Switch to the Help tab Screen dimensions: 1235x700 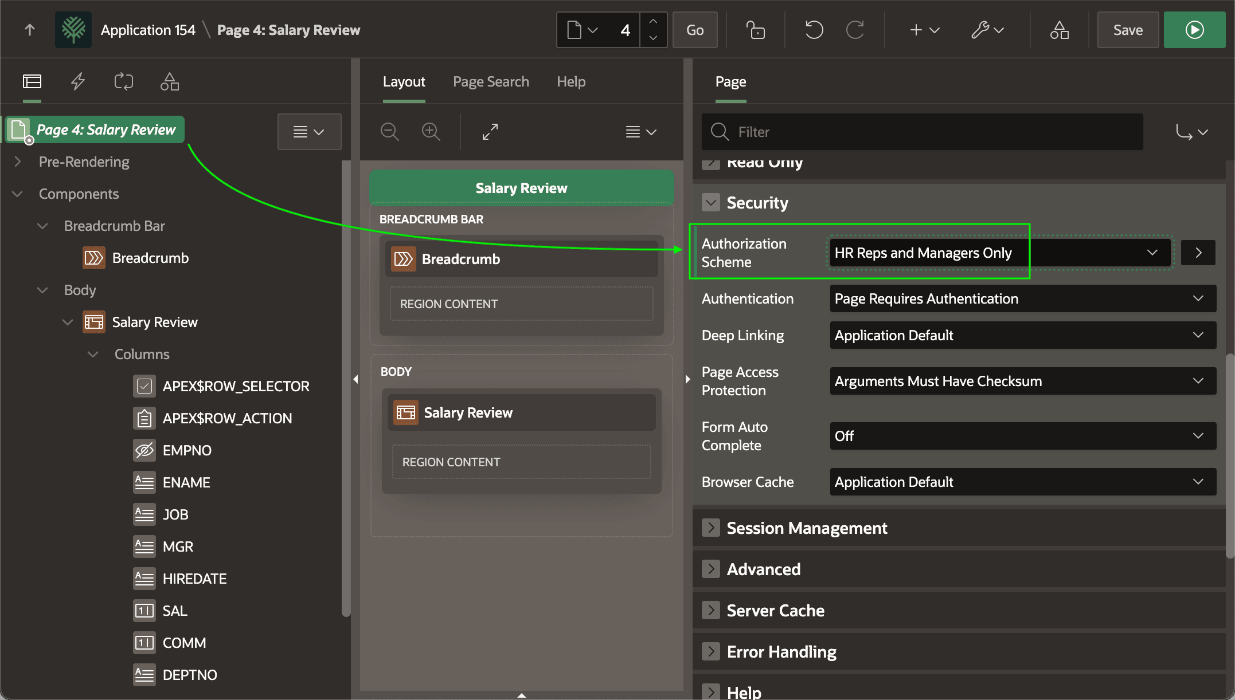(x=571, y=82)
